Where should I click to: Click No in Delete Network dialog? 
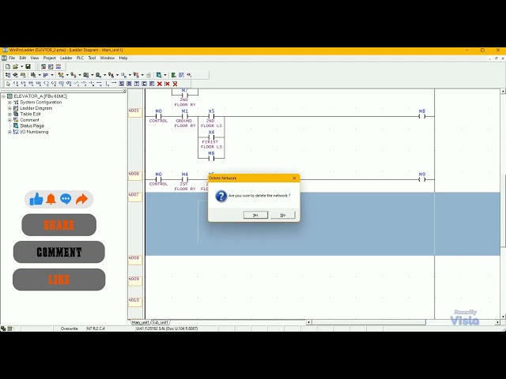[x=283, y=215]
